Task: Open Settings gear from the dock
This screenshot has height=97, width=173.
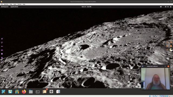Action: (x=51, y=92)
